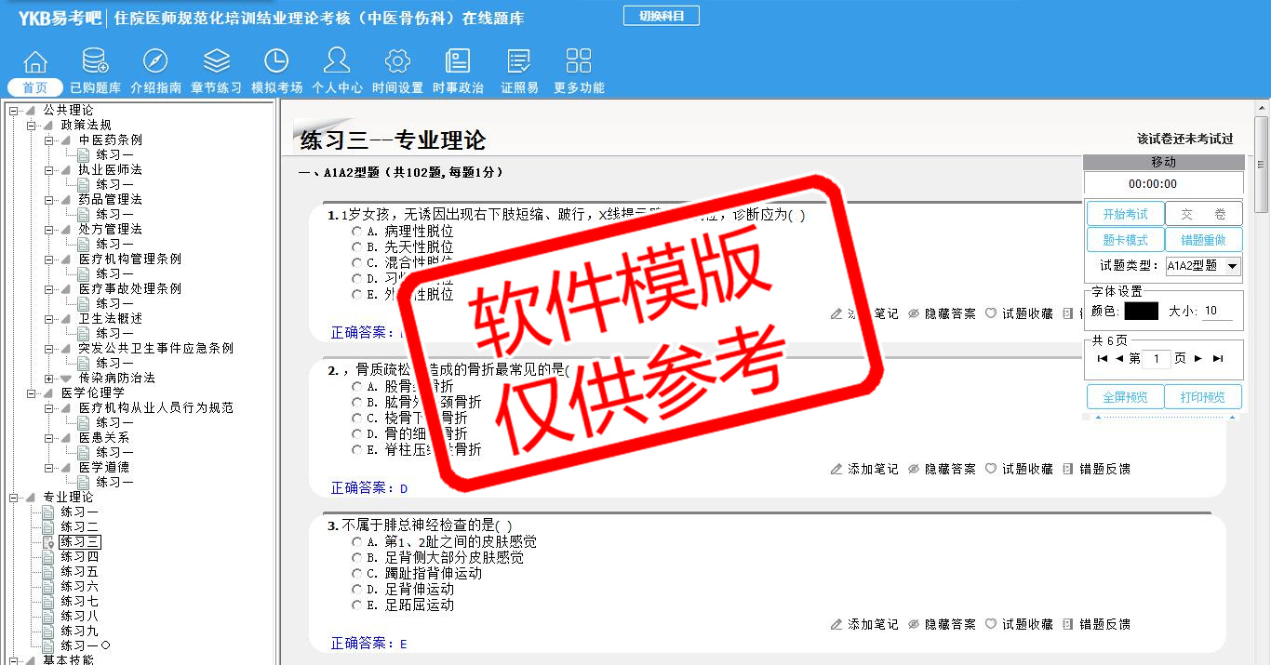
Task: Click the page number input field
Action: point(1157,359)
